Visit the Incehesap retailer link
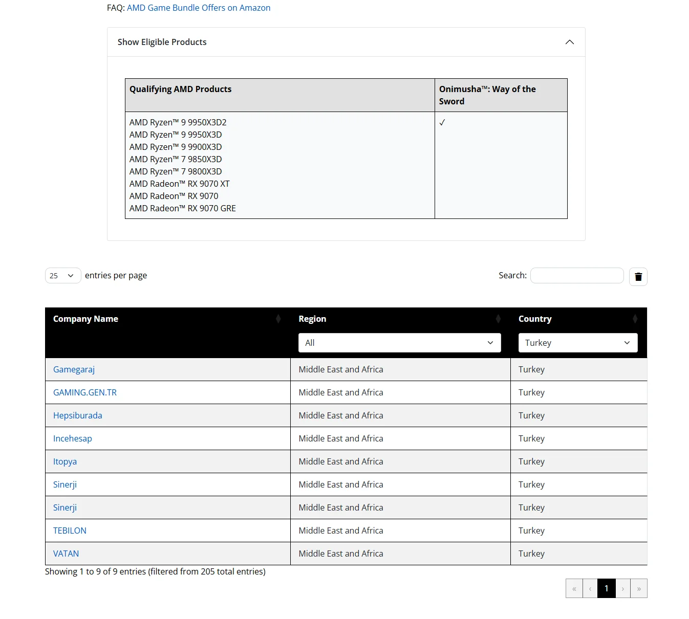 (73, 438)
